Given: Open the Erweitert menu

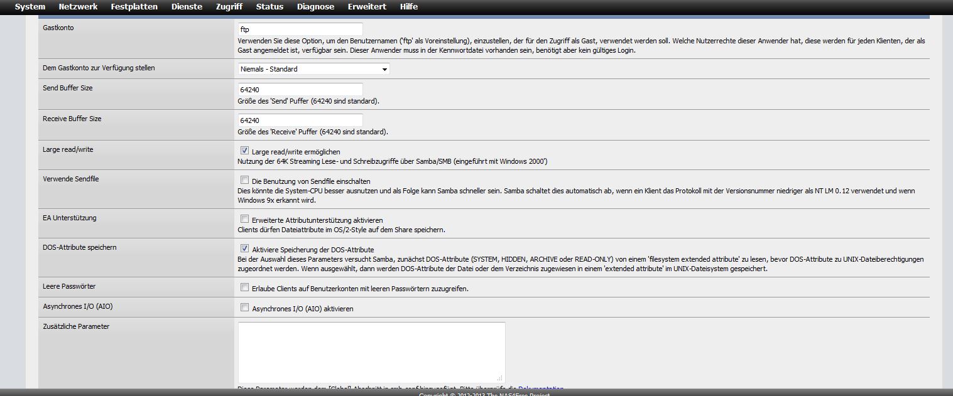Looking at the screenshot, I should click(x=367, y=7).
